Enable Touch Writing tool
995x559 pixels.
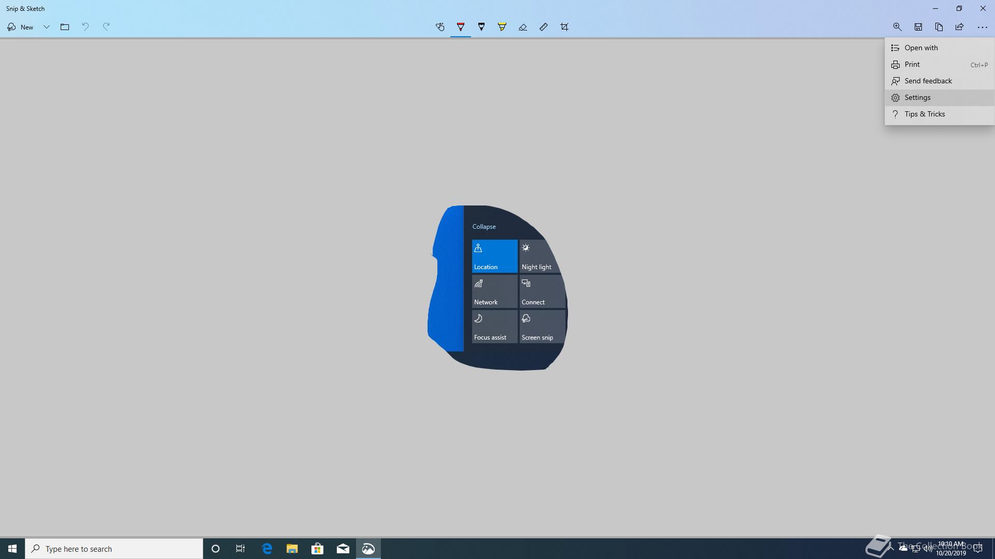pyautogui.click(x=440, y=27)
